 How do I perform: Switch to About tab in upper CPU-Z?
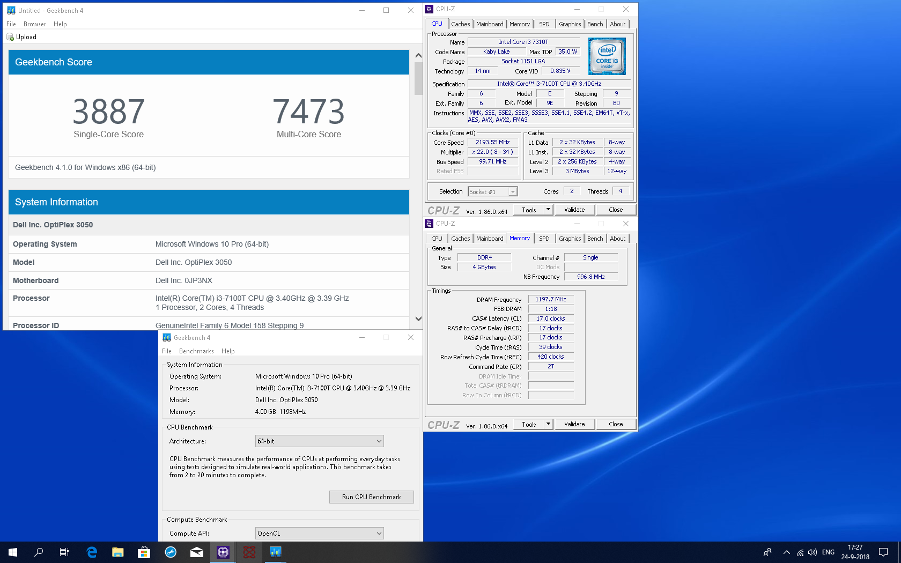(618, 24)
